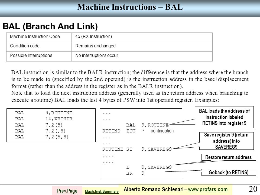Click the 'Restore return address' callout

229,157
